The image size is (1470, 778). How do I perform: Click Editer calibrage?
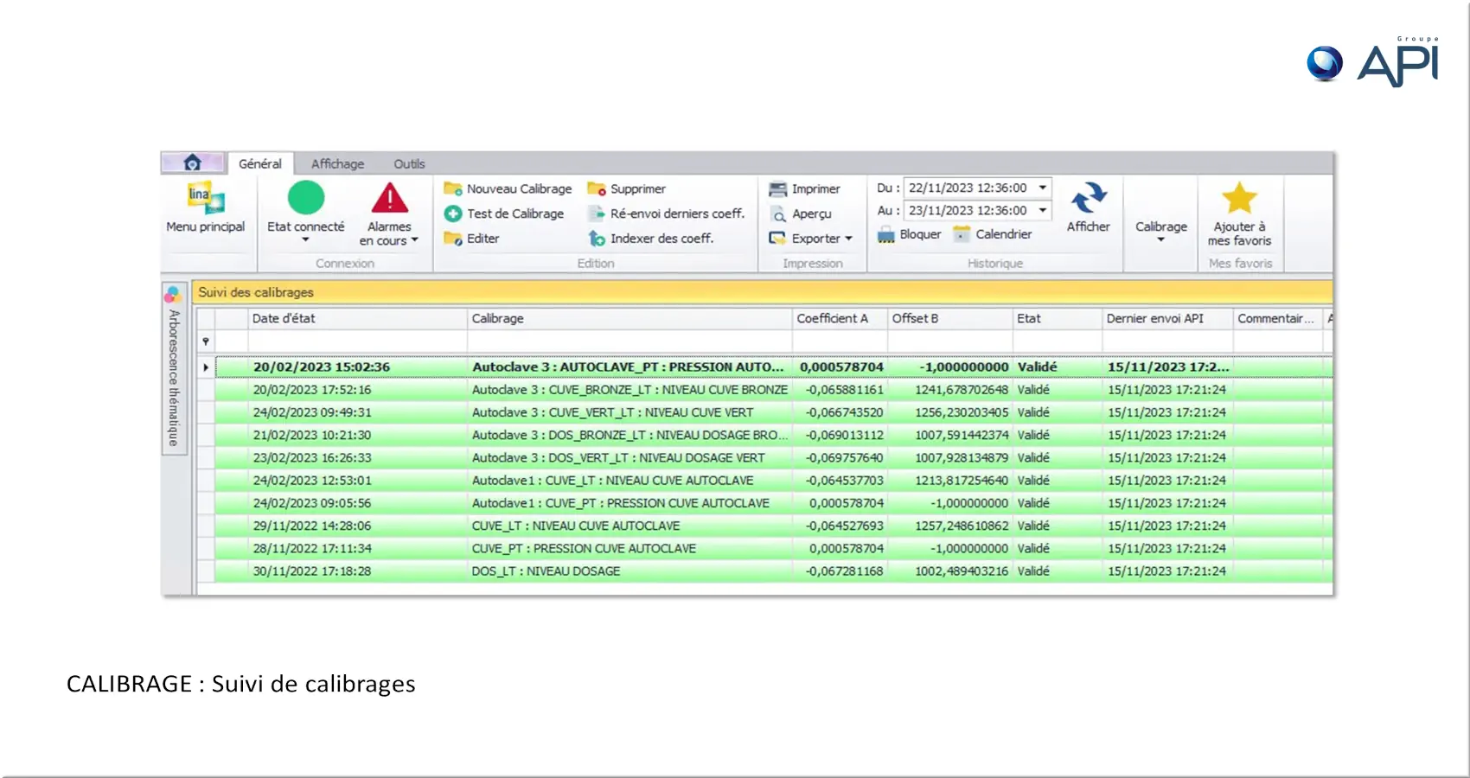point(471,239)
